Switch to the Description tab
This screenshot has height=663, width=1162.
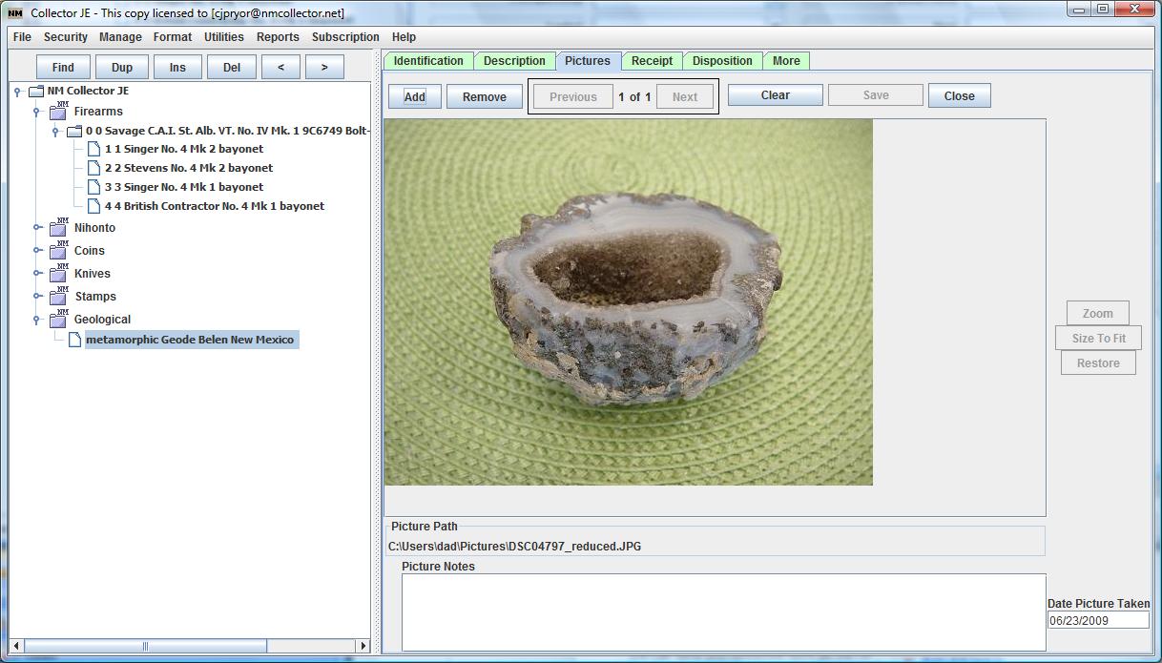[x=514, y=61]
